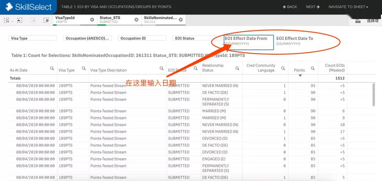This screenshot has width=382, height=181.
Task: Select the TABLE 1 sheet title text
Action: 116,7
